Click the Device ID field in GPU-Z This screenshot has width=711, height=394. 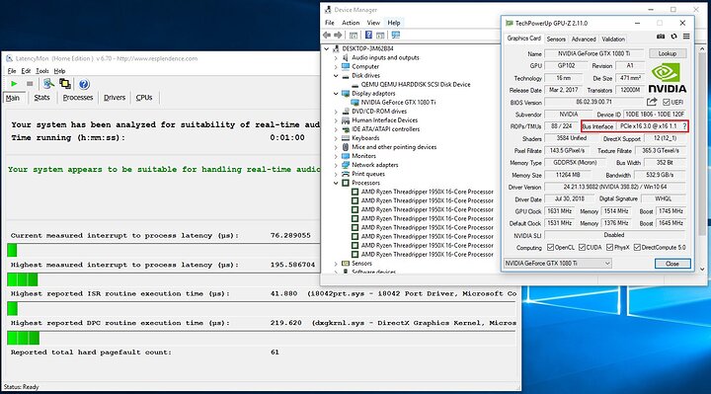pos(655,115)
